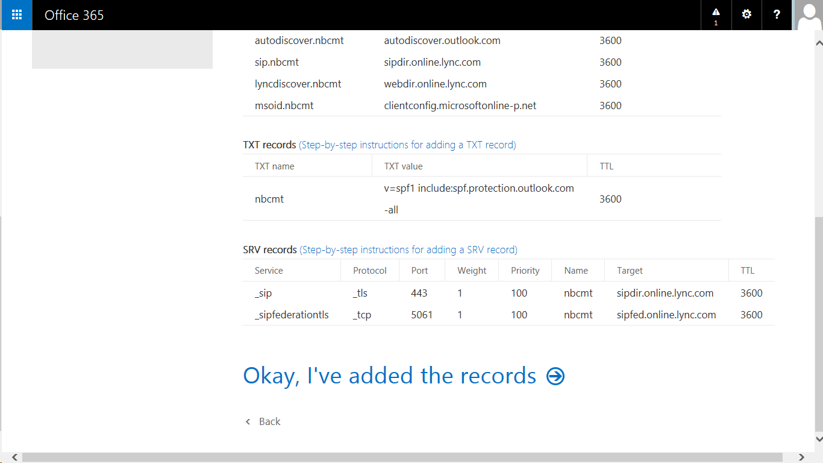Open step-by-step instructions for adding a SRV record

pyautogui.click(x=408, y=250)
